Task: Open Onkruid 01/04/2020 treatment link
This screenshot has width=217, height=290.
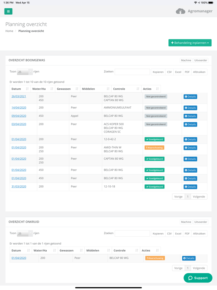Action: click(x=19, y=258)
